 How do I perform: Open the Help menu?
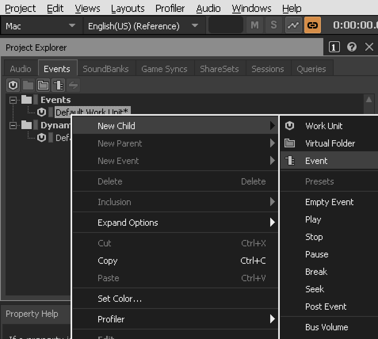pos(292,8)
